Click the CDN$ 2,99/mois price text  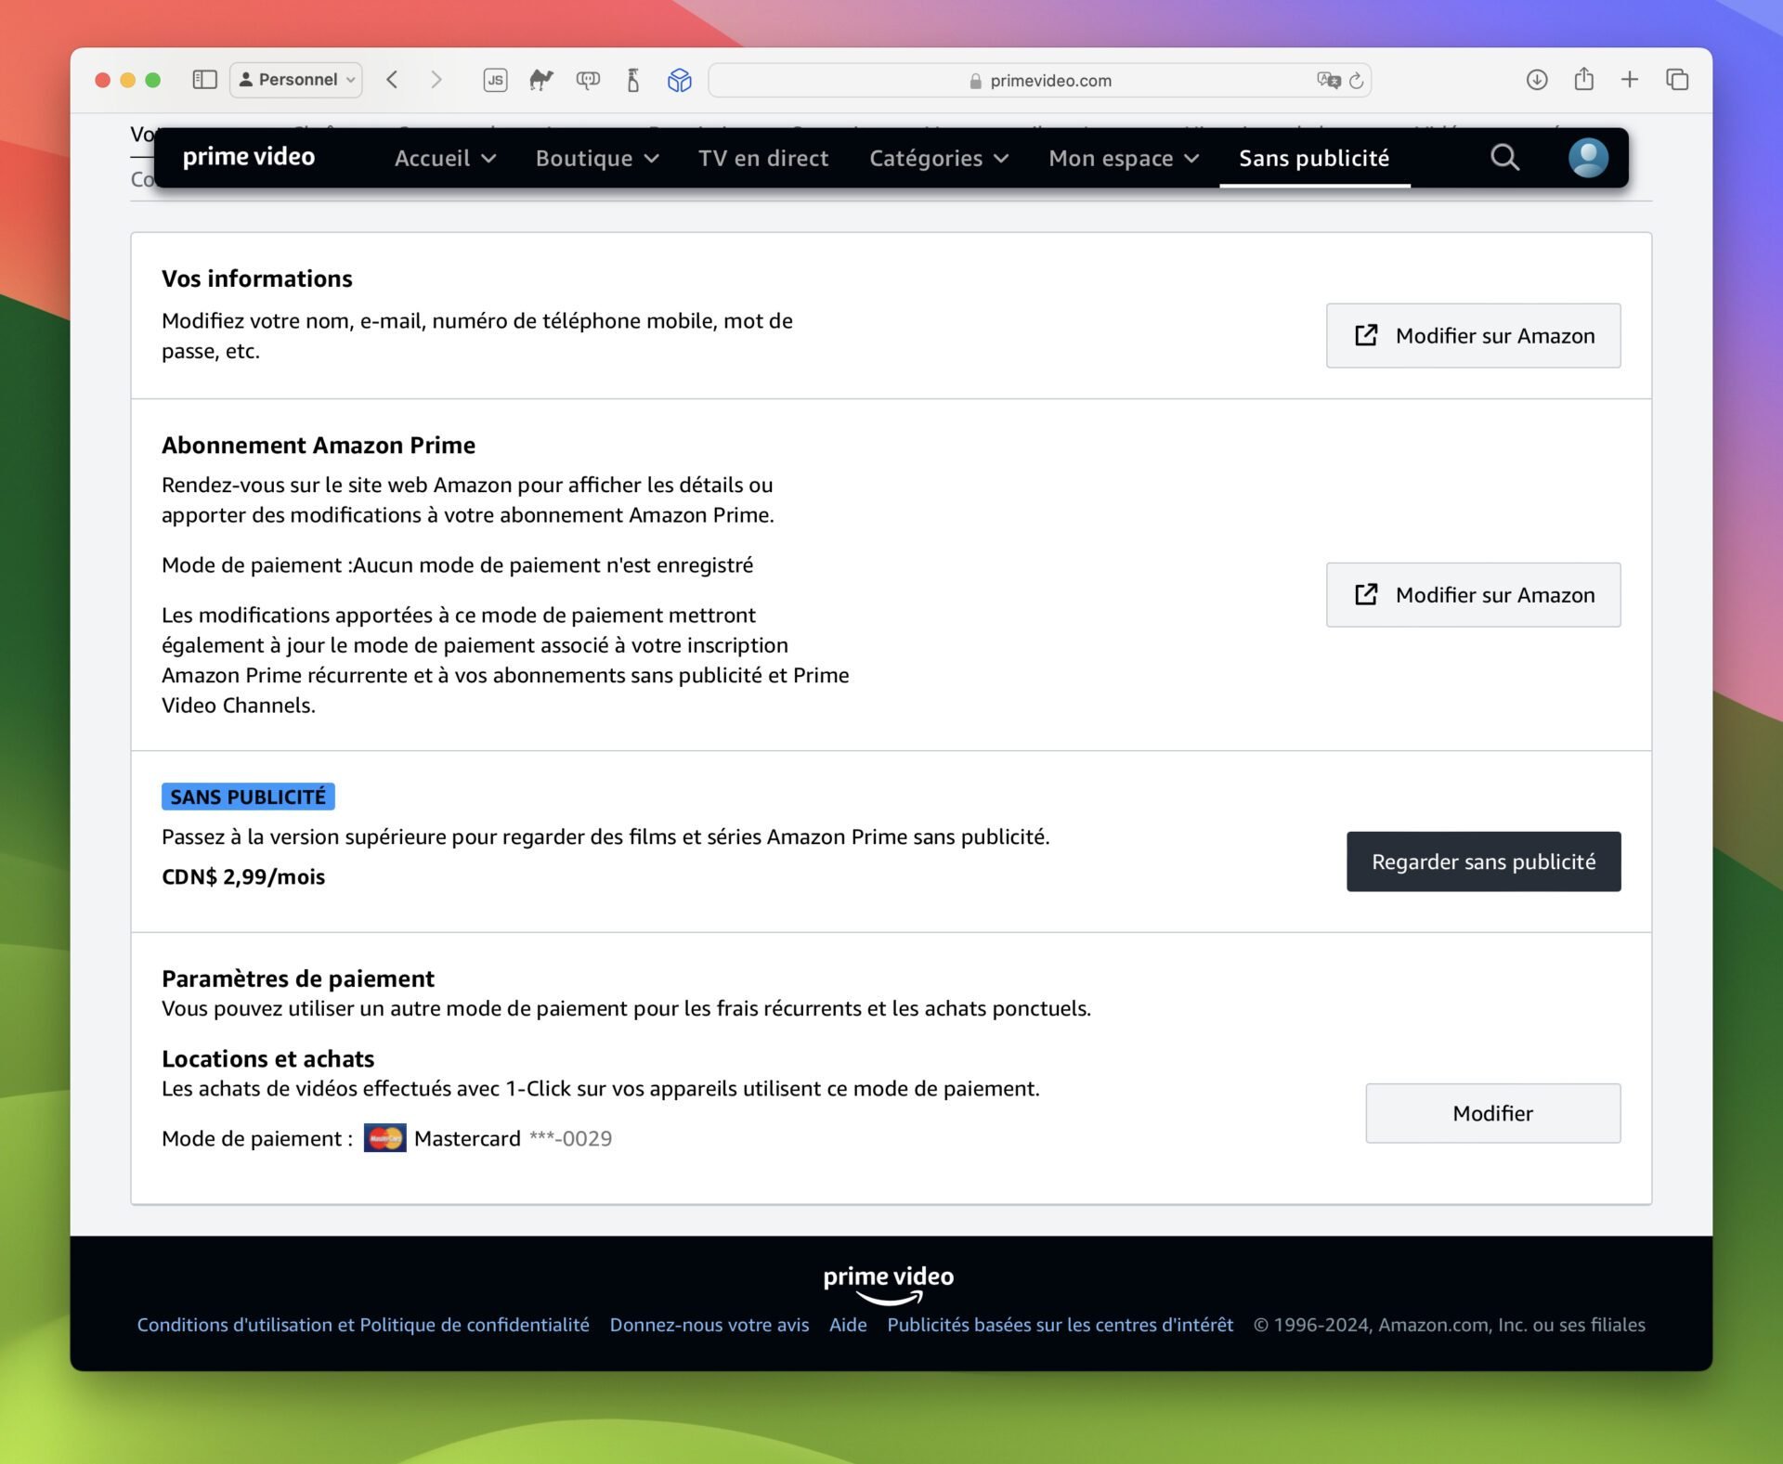tap(243, 876)
